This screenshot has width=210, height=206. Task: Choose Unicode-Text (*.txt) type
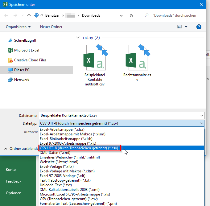tap(121, 185)
